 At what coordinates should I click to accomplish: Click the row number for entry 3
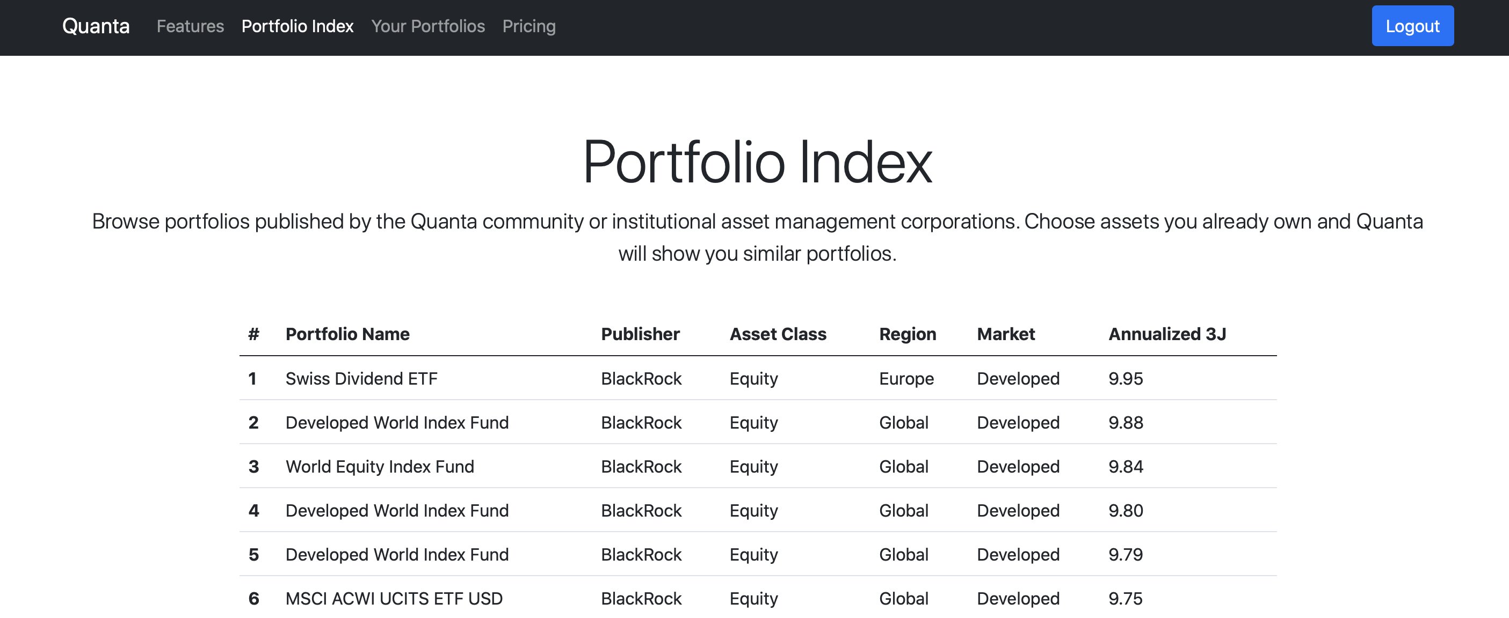253,466
